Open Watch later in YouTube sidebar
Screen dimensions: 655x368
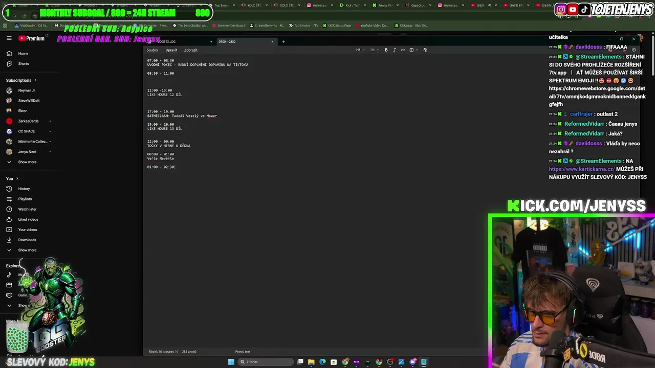[x=27, y=209]
